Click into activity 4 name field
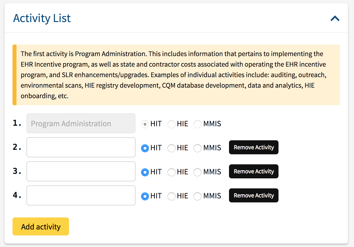Image resolution: width=354 pixels, height=247 pixels. tap(81, 195)
